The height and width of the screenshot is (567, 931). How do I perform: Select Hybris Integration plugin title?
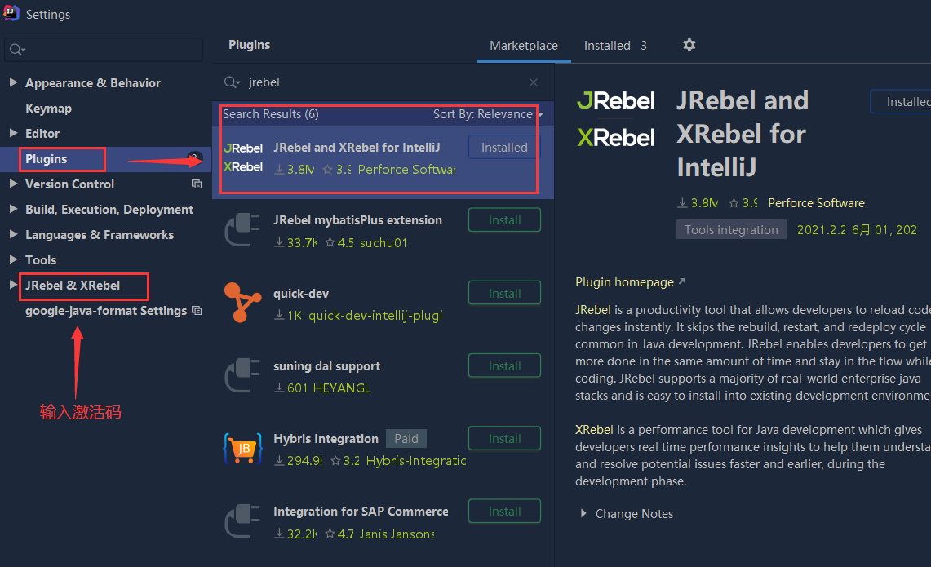tap(326, 439)
